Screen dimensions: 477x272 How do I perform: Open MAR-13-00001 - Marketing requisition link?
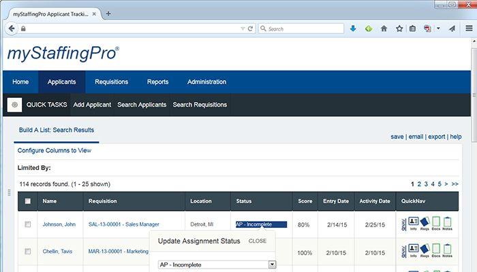click(x=119, y=252)
